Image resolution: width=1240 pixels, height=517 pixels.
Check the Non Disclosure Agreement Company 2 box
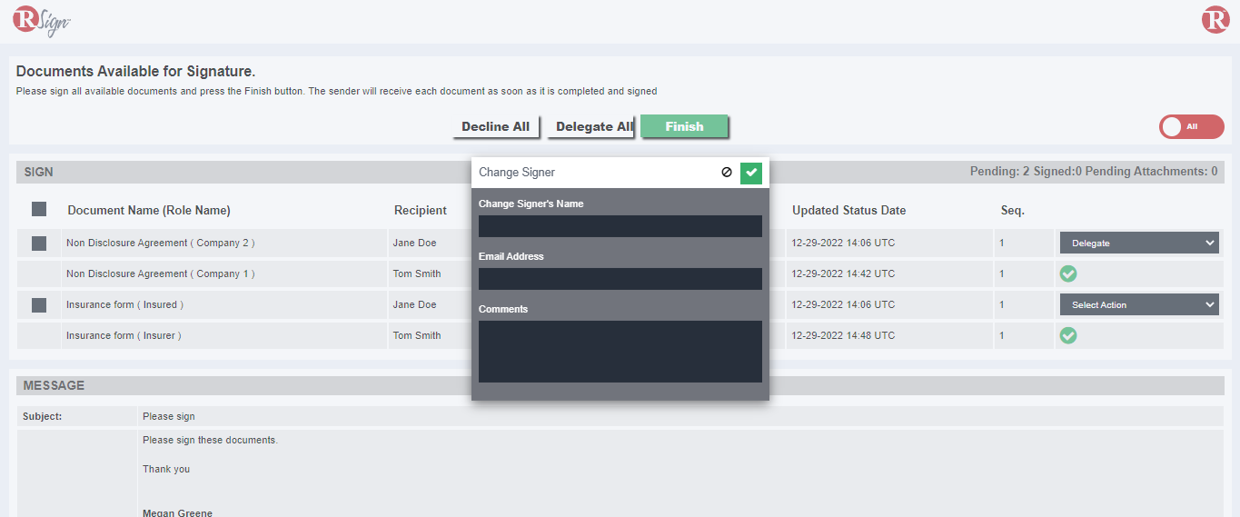[x=39, y=244]
